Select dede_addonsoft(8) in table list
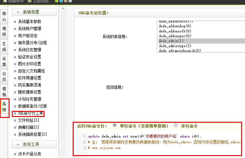Image resolution: width=245 pixels, height=158 pixels. [x=201, y=31]
